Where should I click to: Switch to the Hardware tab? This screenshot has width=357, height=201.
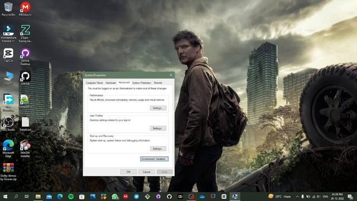coord(110,83)
